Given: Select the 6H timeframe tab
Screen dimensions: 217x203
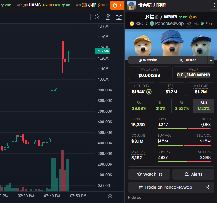Looking at the screenshot, I should [x=182, y=106].
